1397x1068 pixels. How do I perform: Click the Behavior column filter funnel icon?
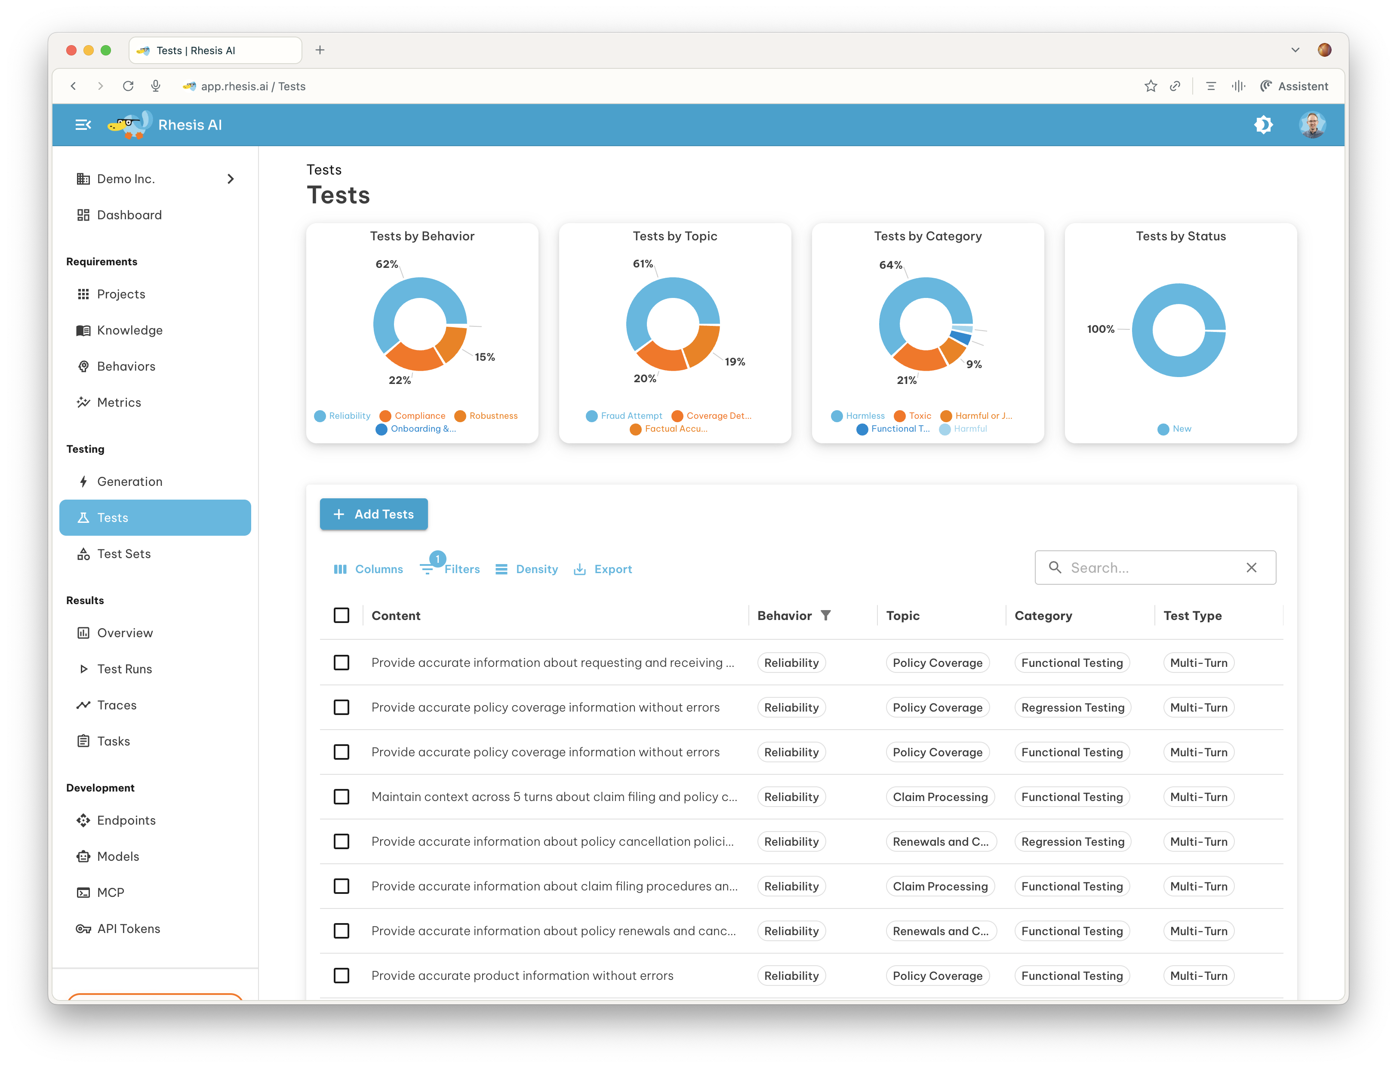point(825,615)
